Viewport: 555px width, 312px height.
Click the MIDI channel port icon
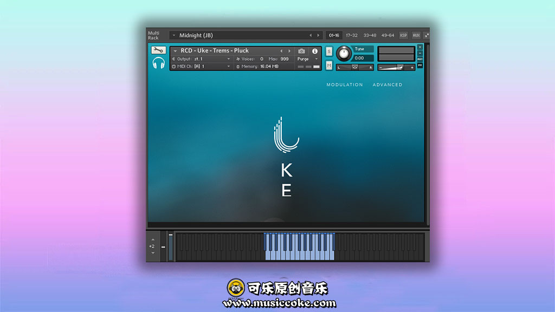(173, 67)
